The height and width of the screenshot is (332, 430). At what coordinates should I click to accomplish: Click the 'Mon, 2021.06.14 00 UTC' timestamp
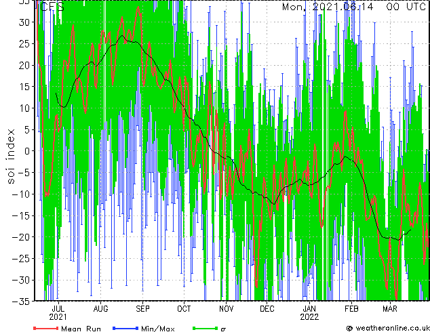[x=354, y=7]
